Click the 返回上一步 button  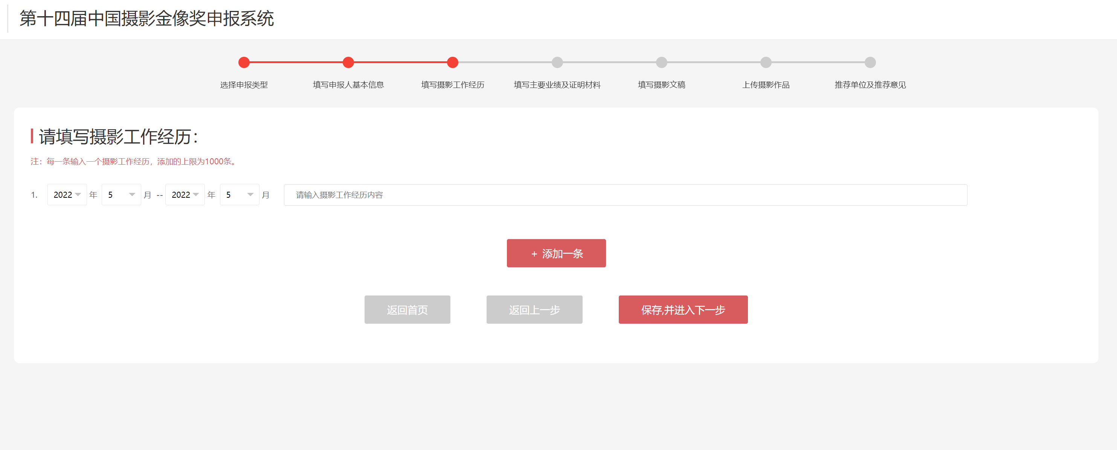(x=534, y=310)
